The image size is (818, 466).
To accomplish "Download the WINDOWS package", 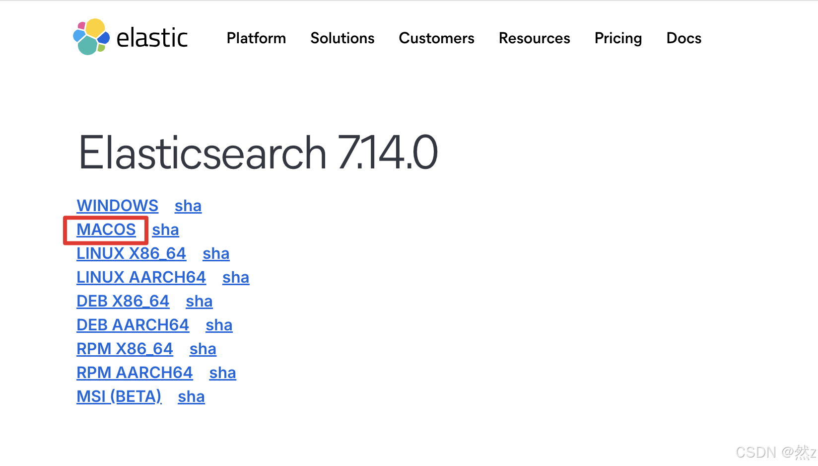I will point(118,206).
